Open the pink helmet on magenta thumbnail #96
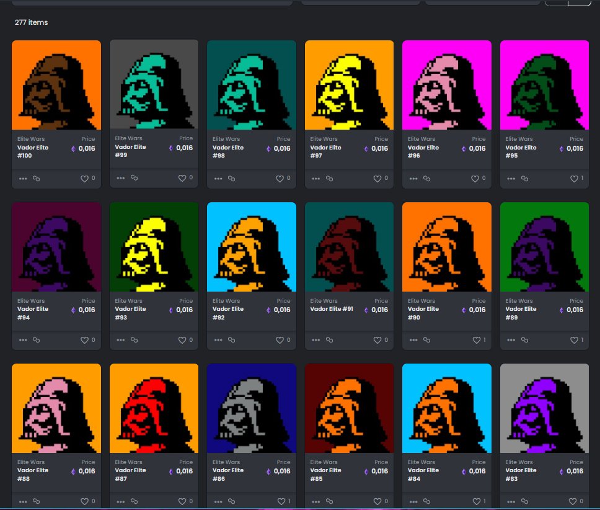Image resolution: width=600 pixels, height=510 pixels. (x=446, y=85)
